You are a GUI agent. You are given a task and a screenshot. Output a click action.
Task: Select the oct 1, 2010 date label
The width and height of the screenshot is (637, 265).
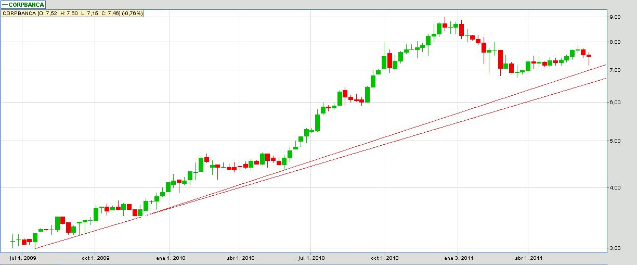(384, 258)
